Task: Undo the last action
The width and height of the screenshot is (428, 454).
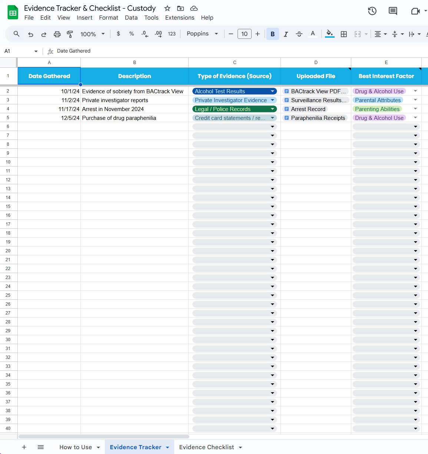Action: (31, 34)
